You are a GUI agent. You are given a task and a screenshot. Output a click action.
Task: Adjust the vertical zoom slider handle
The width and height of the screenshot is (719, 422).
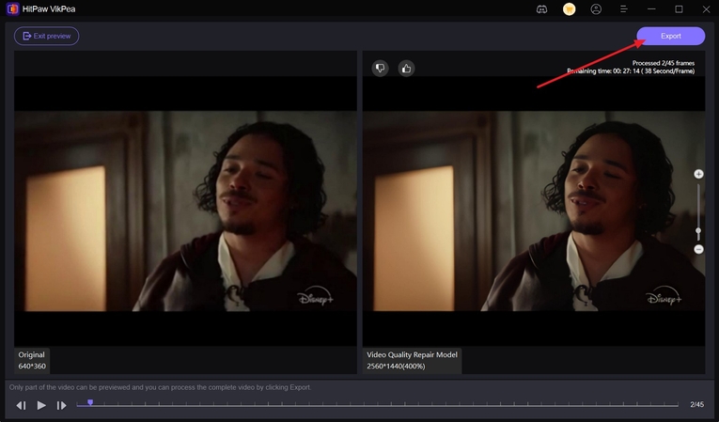pyautogui.click(x=698, y=231)
